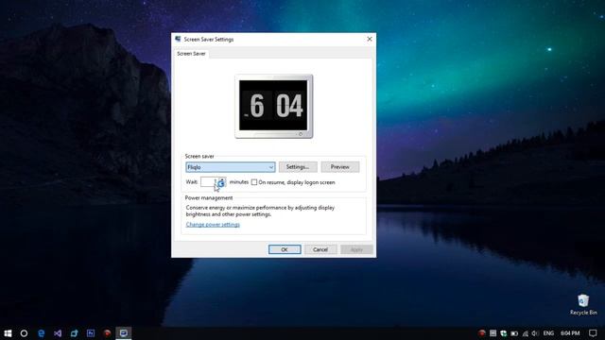Screen dimensions: 605x340
Task: Check the battery status tray icon
Action: point(514,333)
